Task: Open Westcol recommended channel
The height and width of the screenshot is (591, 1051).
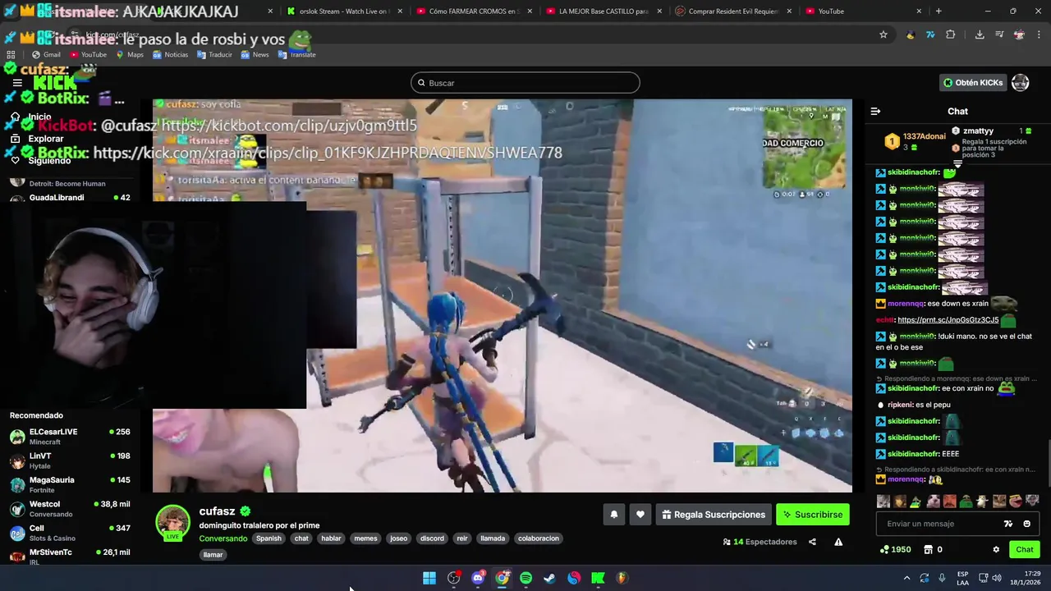Action: (70, 509)
